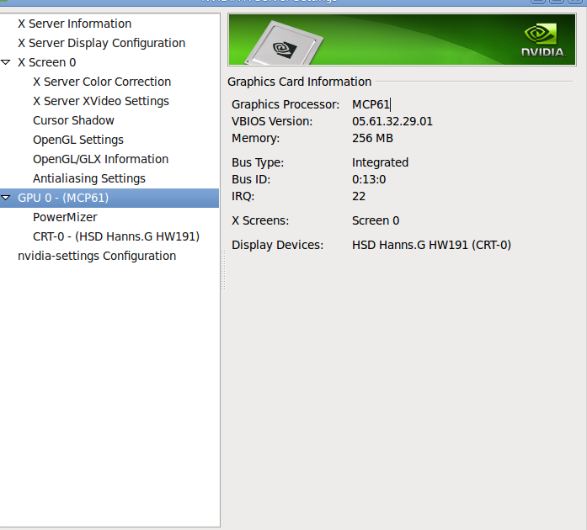Open X Server Display Configuration
587x530 pixels.
click(101, 43)
